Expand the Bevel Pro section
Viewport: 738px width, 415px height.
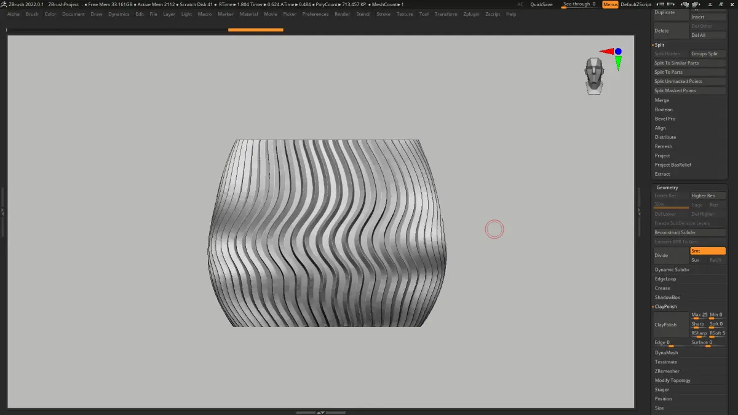click(x=665, y=119)
